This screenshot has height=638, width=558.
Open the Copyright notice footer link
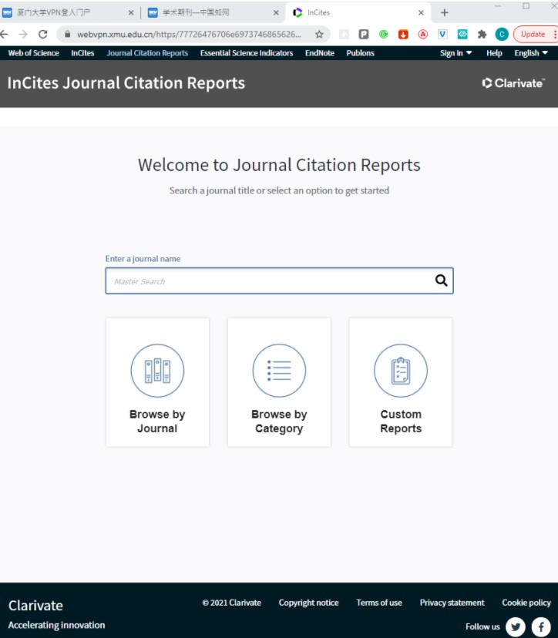point(308,603)
